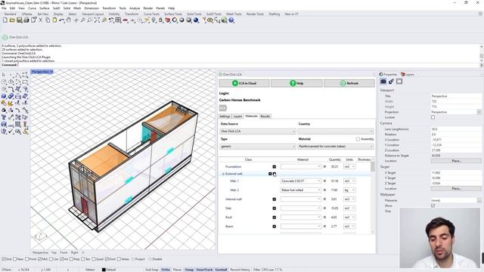Enable the Cen osnap checkbox
The height and width of the screenshot is (272, 484).
click(51, 259)
